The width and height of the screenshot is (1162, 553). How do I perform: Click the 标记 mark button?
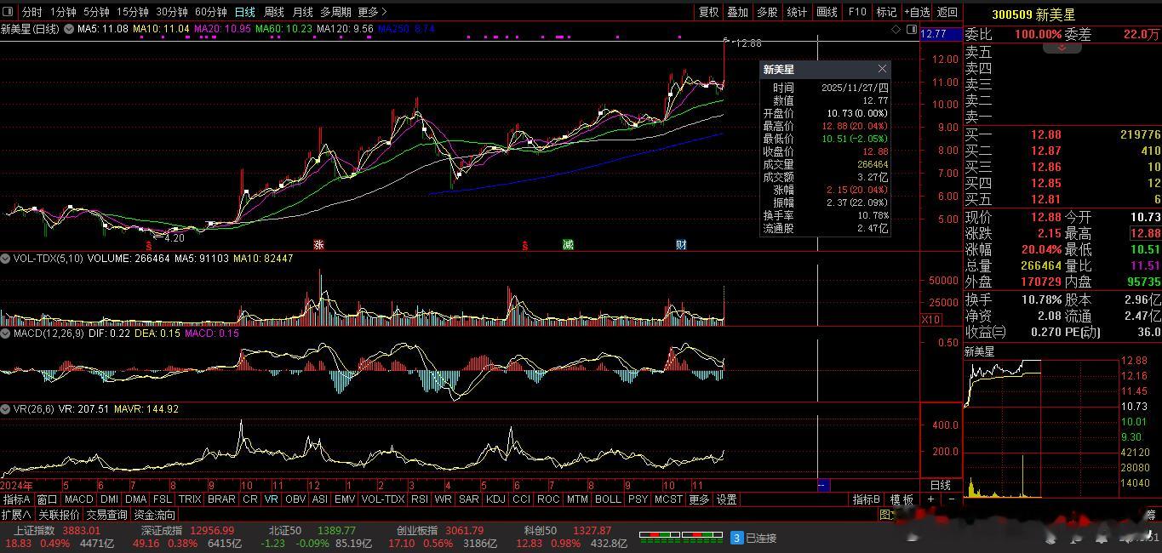886,12
